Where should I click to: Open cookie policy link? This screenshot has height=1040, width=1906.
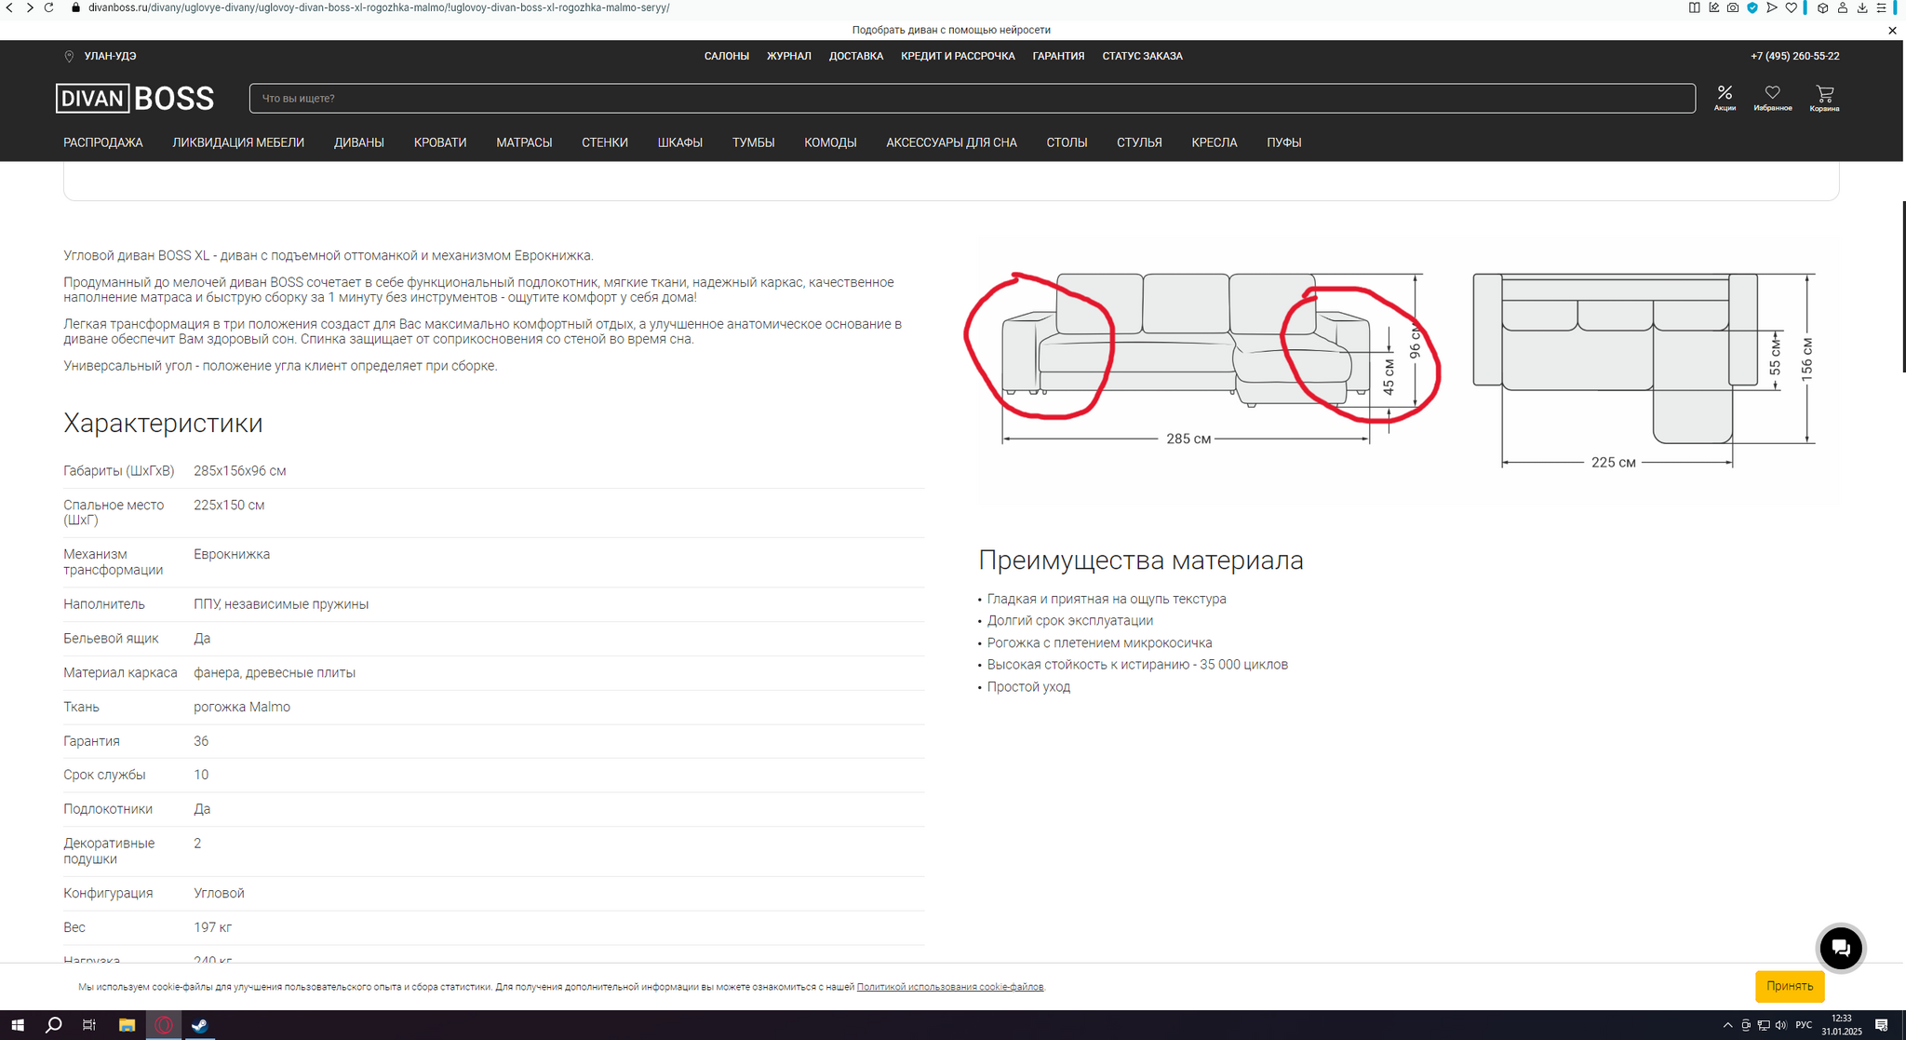[x=949, y=987]
